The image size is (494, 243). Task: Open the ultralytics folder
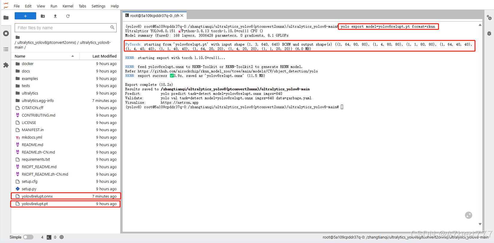(66, 93)
